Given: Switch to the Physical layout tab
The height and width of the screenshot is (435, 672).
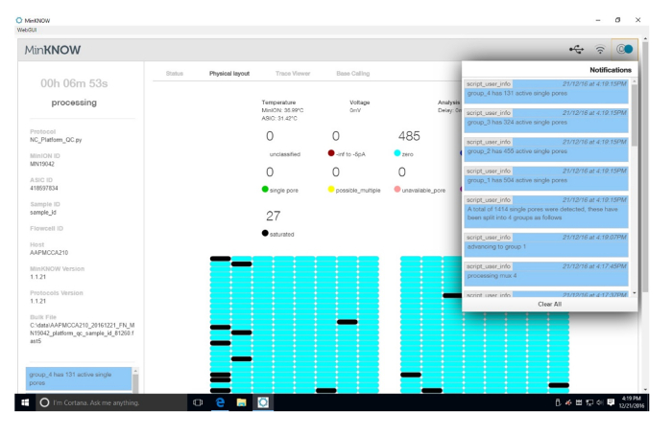Looking at the screenshot, I should (x=229, y=74).
